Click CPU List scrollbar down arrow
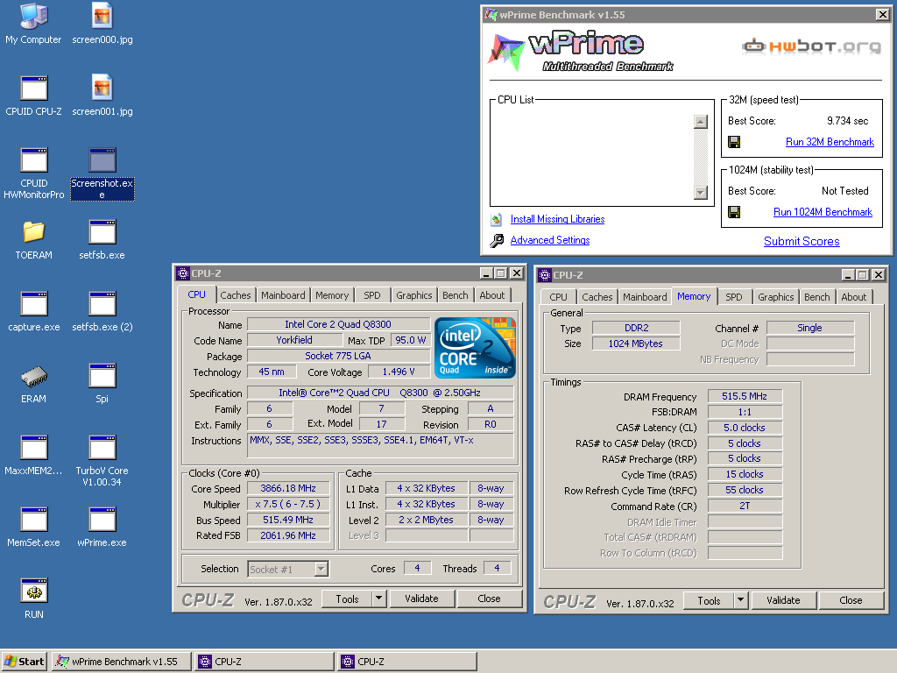 coord(701,192)
